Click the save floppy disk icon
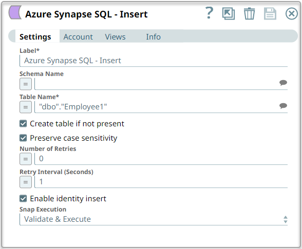This screenshot has height=249, width=302. click(270, 13)
